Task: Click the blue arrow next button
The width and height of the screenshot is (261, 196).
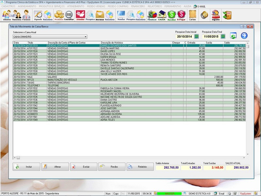Action: coord(244,36)
